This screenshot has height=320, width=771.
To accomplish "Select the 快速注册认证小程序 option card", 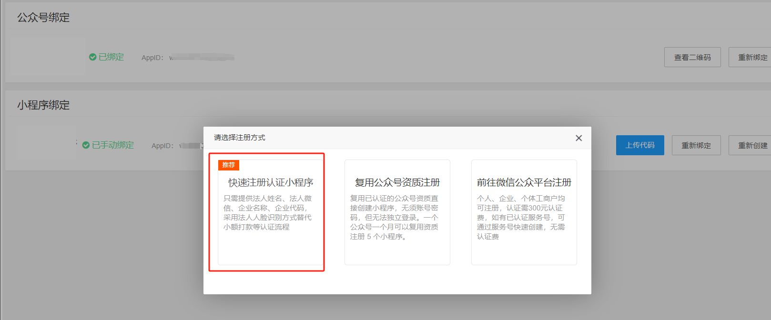I will click(x=270, y=212).
